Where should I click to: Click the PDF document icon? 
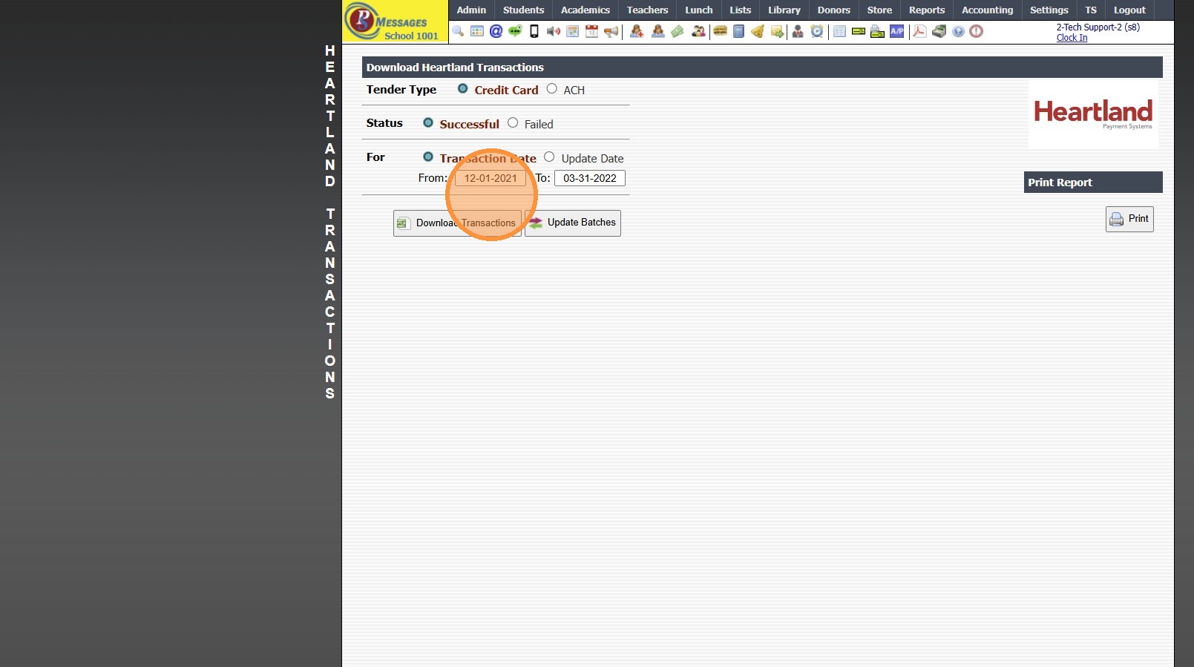[919, 31]
